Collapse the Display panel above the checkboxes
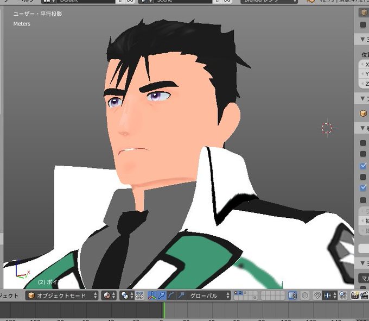This screenshot has height=321, width=369. click(x=362, y=128)
